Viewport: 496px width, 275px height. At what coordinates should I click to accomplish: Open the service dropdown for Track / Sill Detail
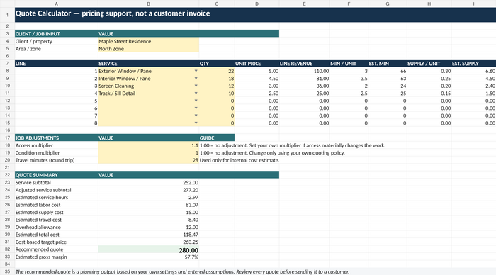[196, 94]
